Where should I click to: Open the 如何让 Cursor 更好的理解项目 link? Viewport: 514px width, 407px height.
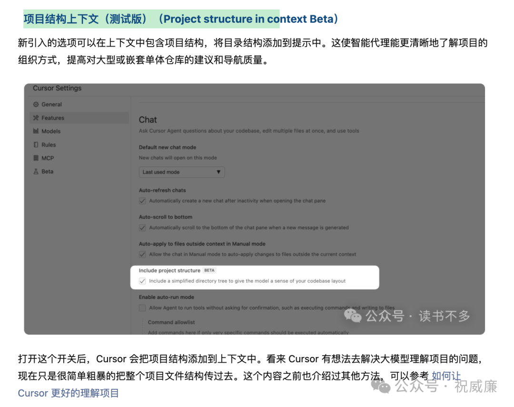(x=68, y=393)
